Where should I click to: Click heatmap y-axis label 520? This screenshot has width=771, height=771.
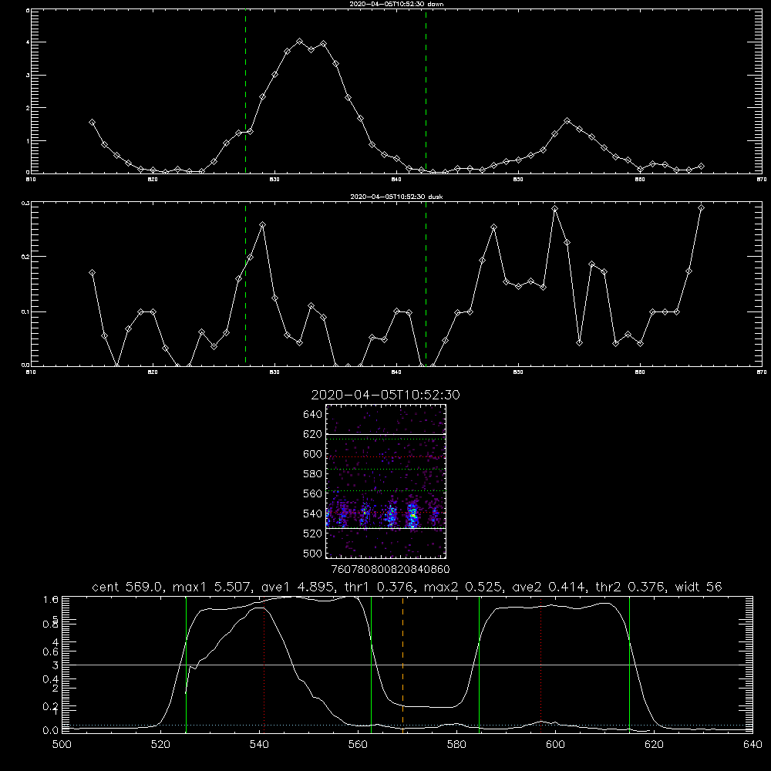313,534
